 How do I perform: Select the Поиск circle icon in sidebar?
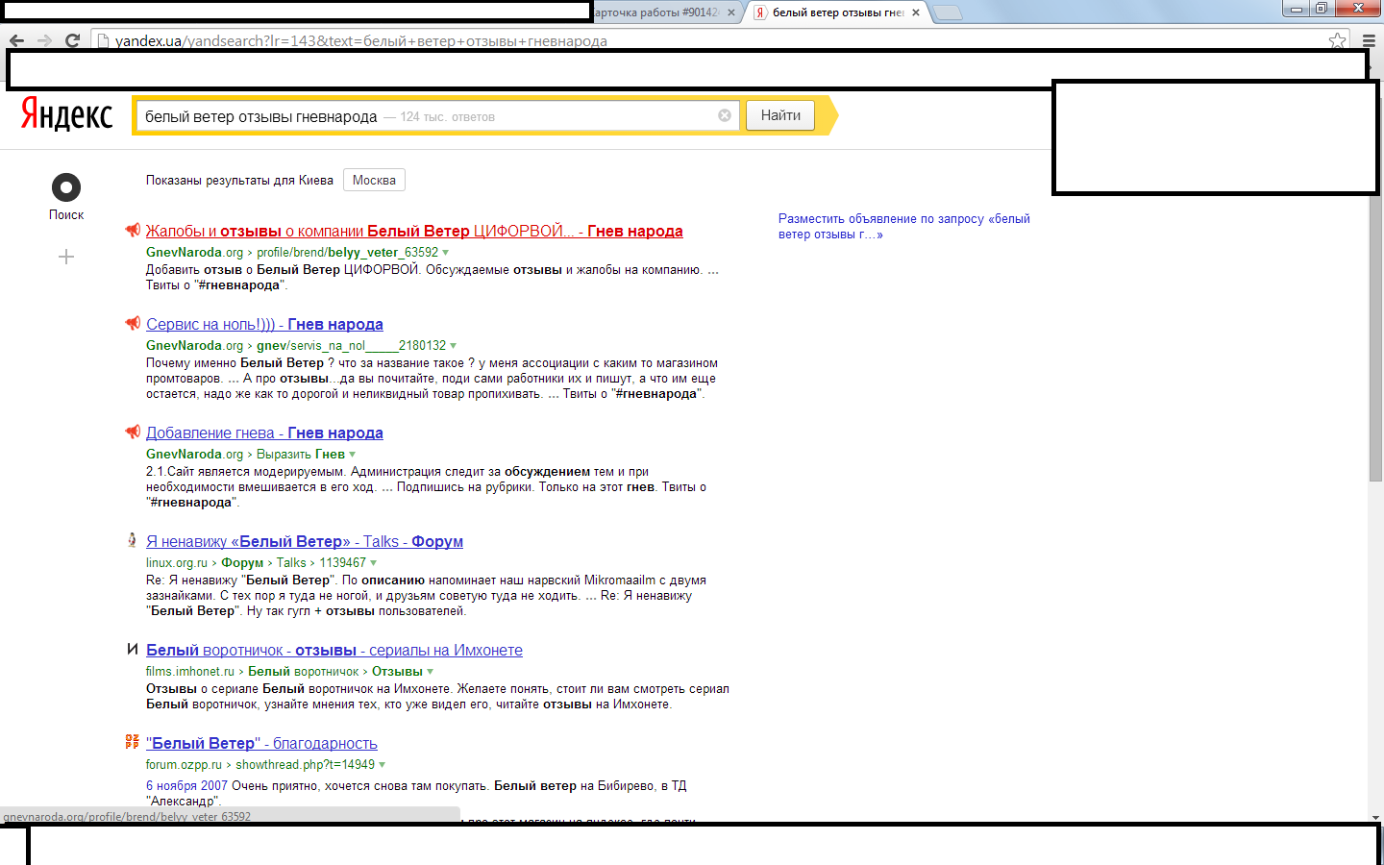pos(65,186)
